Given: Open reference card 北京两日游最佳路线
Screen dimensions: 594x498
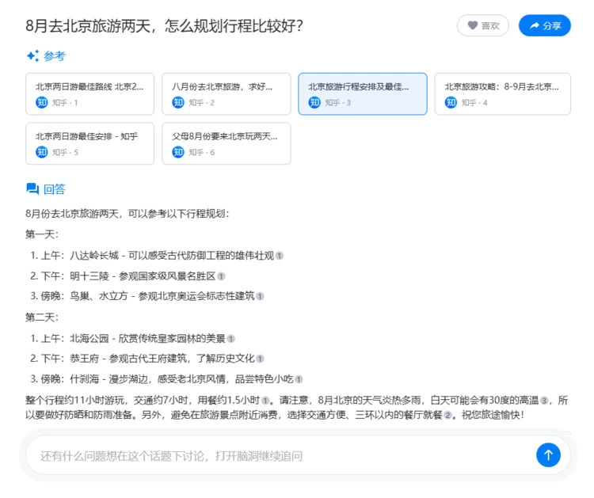Looking at the screenshot, I should (89, 94).
